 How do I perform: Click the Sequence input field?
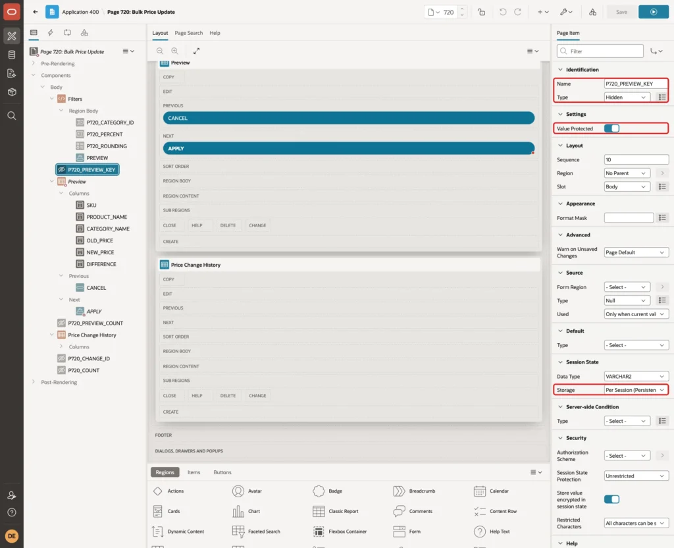636,159
